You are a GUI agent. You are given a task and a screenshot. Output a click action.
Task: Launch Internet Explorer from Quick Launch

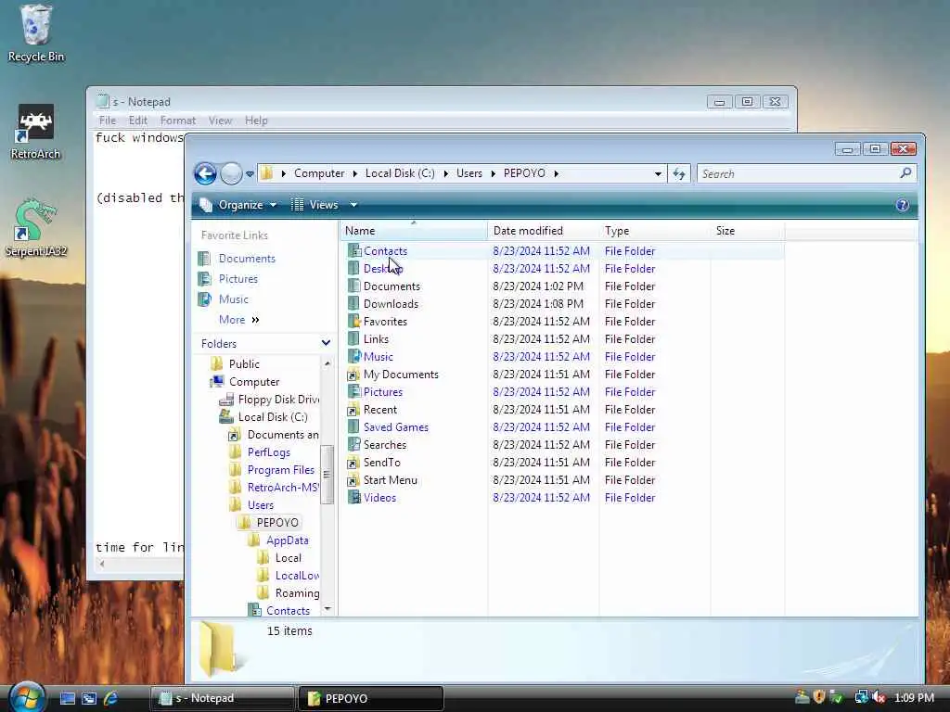click(x=111, y=698)
